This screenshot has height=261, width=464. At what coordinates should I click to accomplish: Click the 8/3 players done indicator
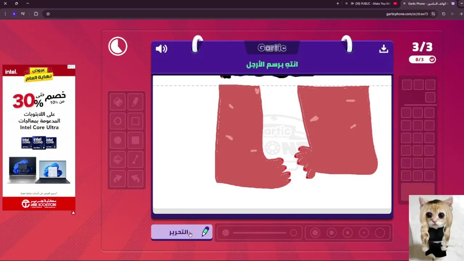click(x=422, y=59)
